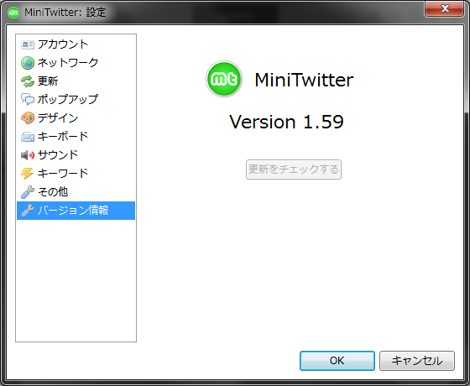Close the MiniTwitter settings window
470x386 pixels.
tap(445, 9)
